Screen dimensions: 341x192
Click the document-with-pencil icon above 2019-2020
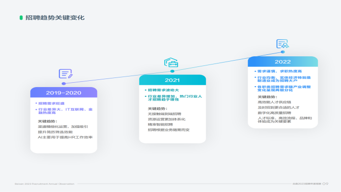[66, 74]
